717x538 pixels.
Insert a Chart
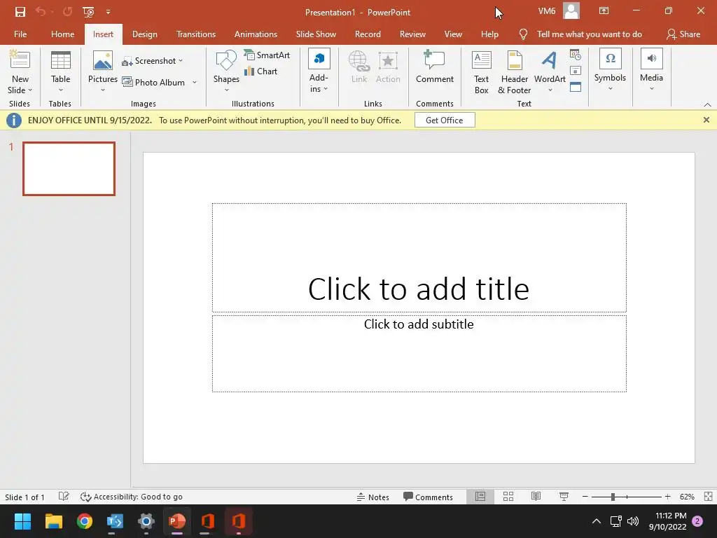(261, 71)
